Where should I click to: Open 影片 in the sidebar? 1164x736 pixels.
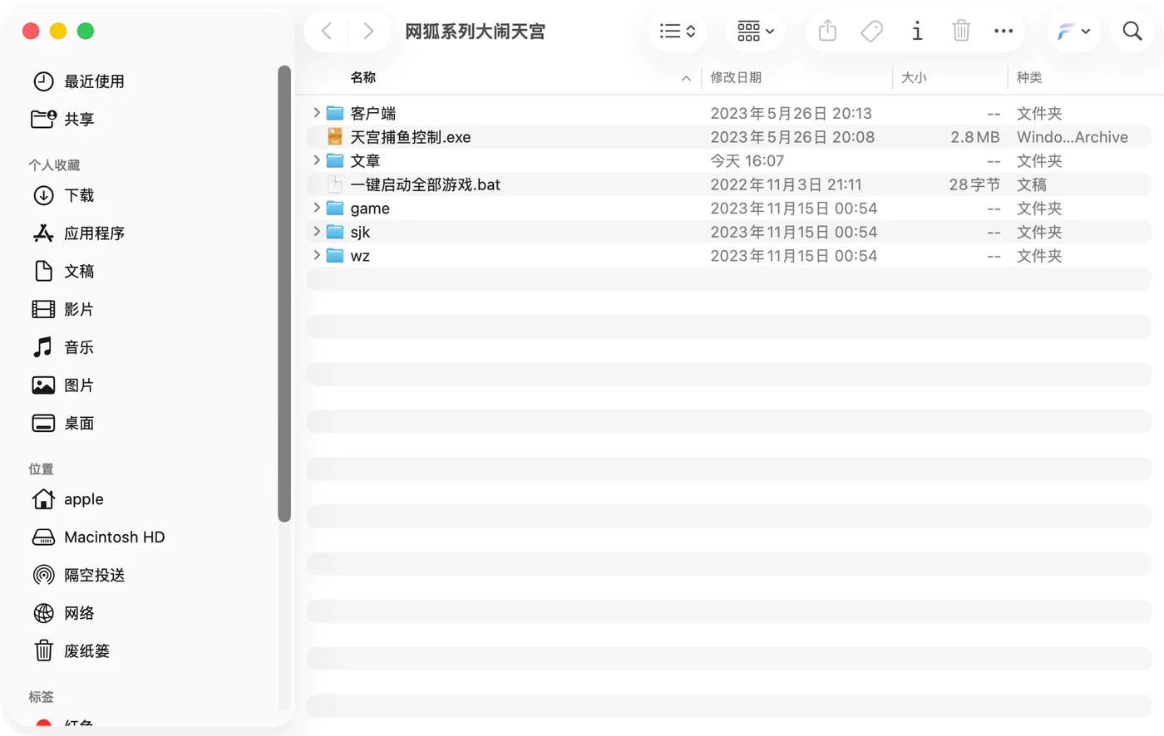click(63, 310)
